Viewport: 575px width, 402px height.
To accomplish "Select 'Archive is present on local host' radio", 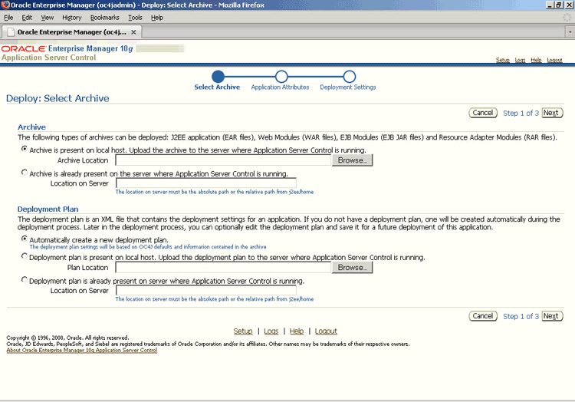I will tap(25, 149).
